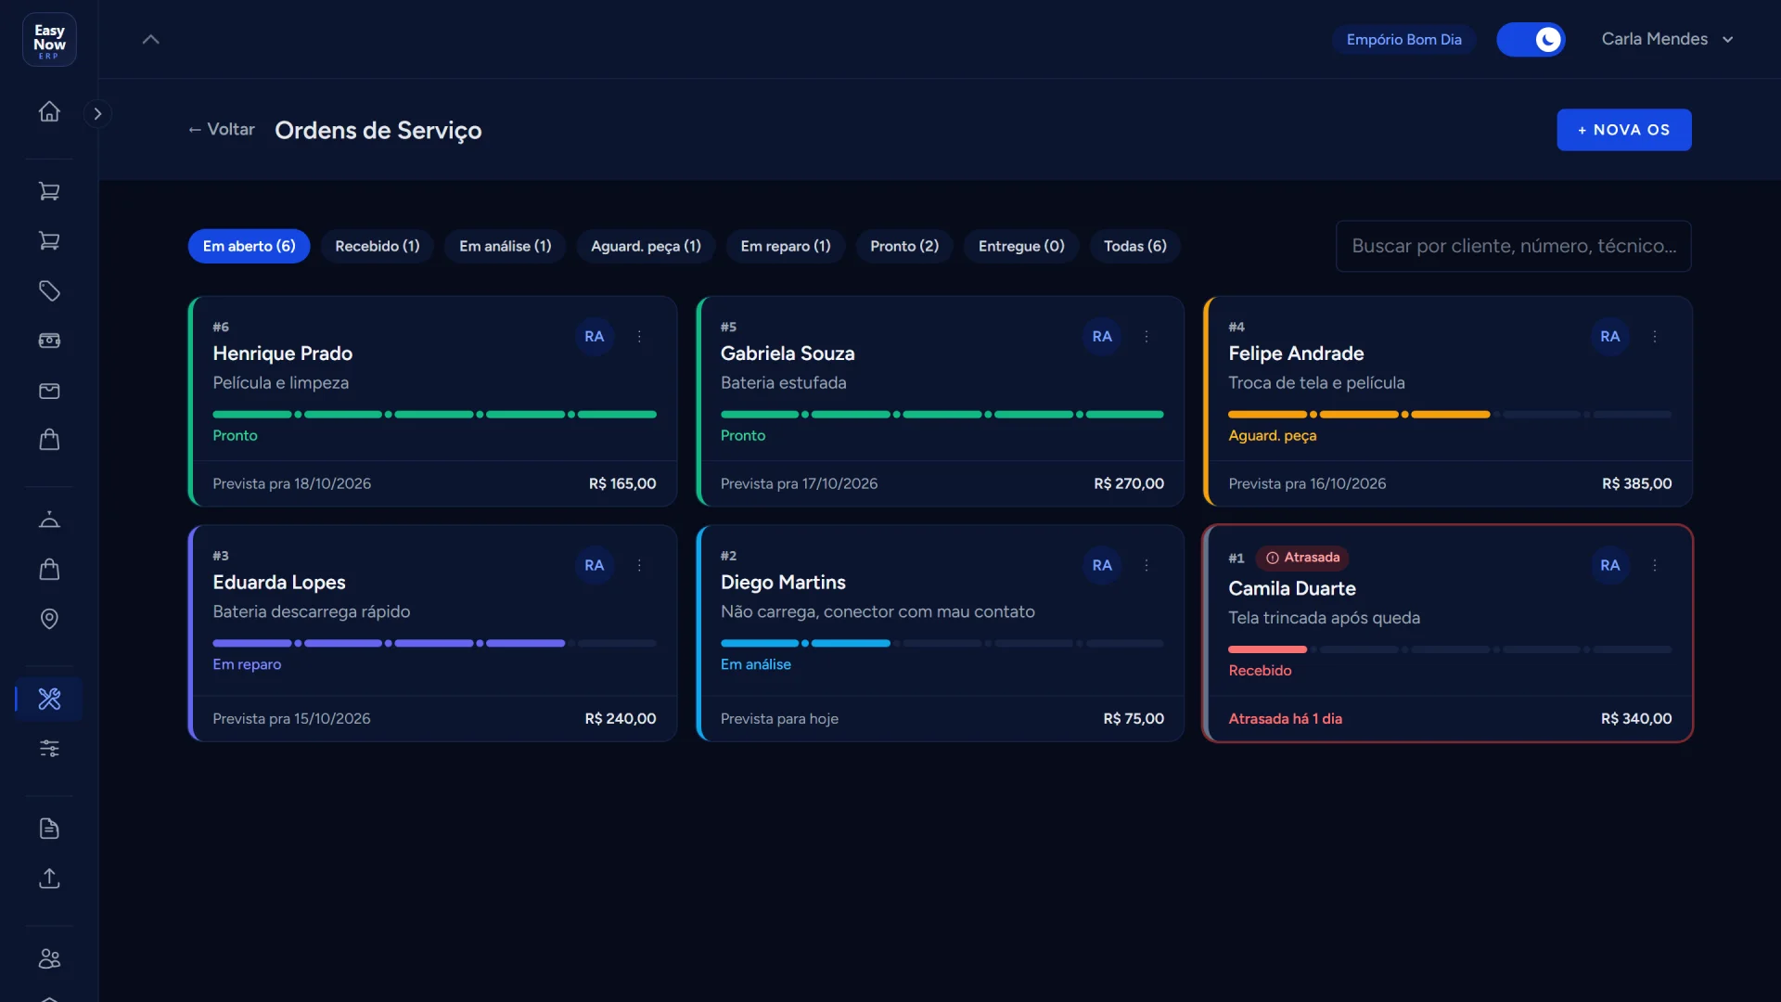
Task: Click the Easy Now ERP logo
Action: 49,40
